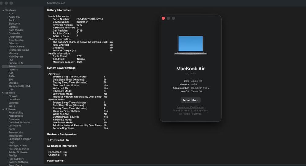Open Graphics/Displays information
The width and height of the screenshot is (306, 166).
tap(19, 50)
